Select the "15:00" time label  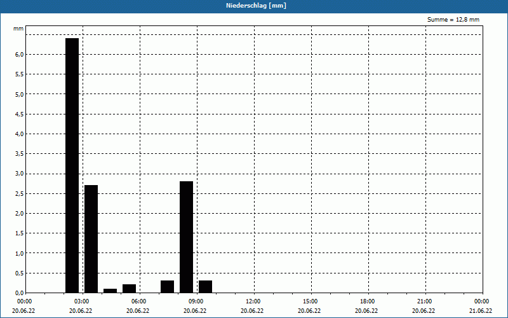(310, 301)
